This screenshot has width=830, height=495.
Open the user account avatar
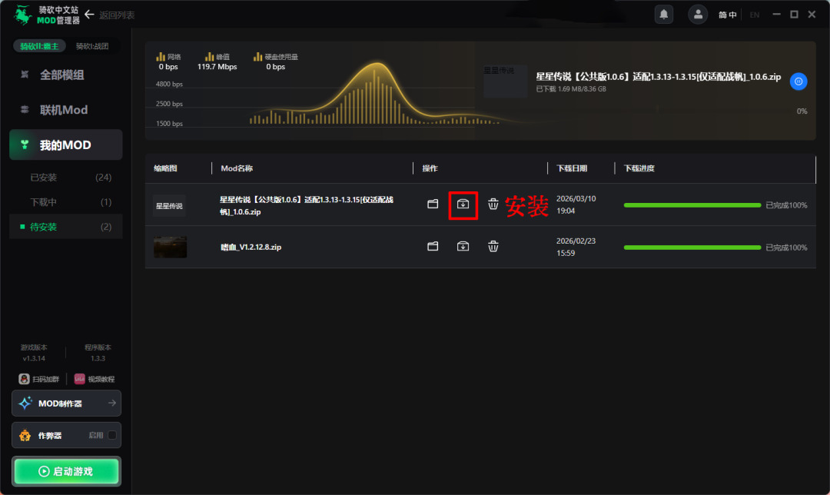(x=698, y=14)
